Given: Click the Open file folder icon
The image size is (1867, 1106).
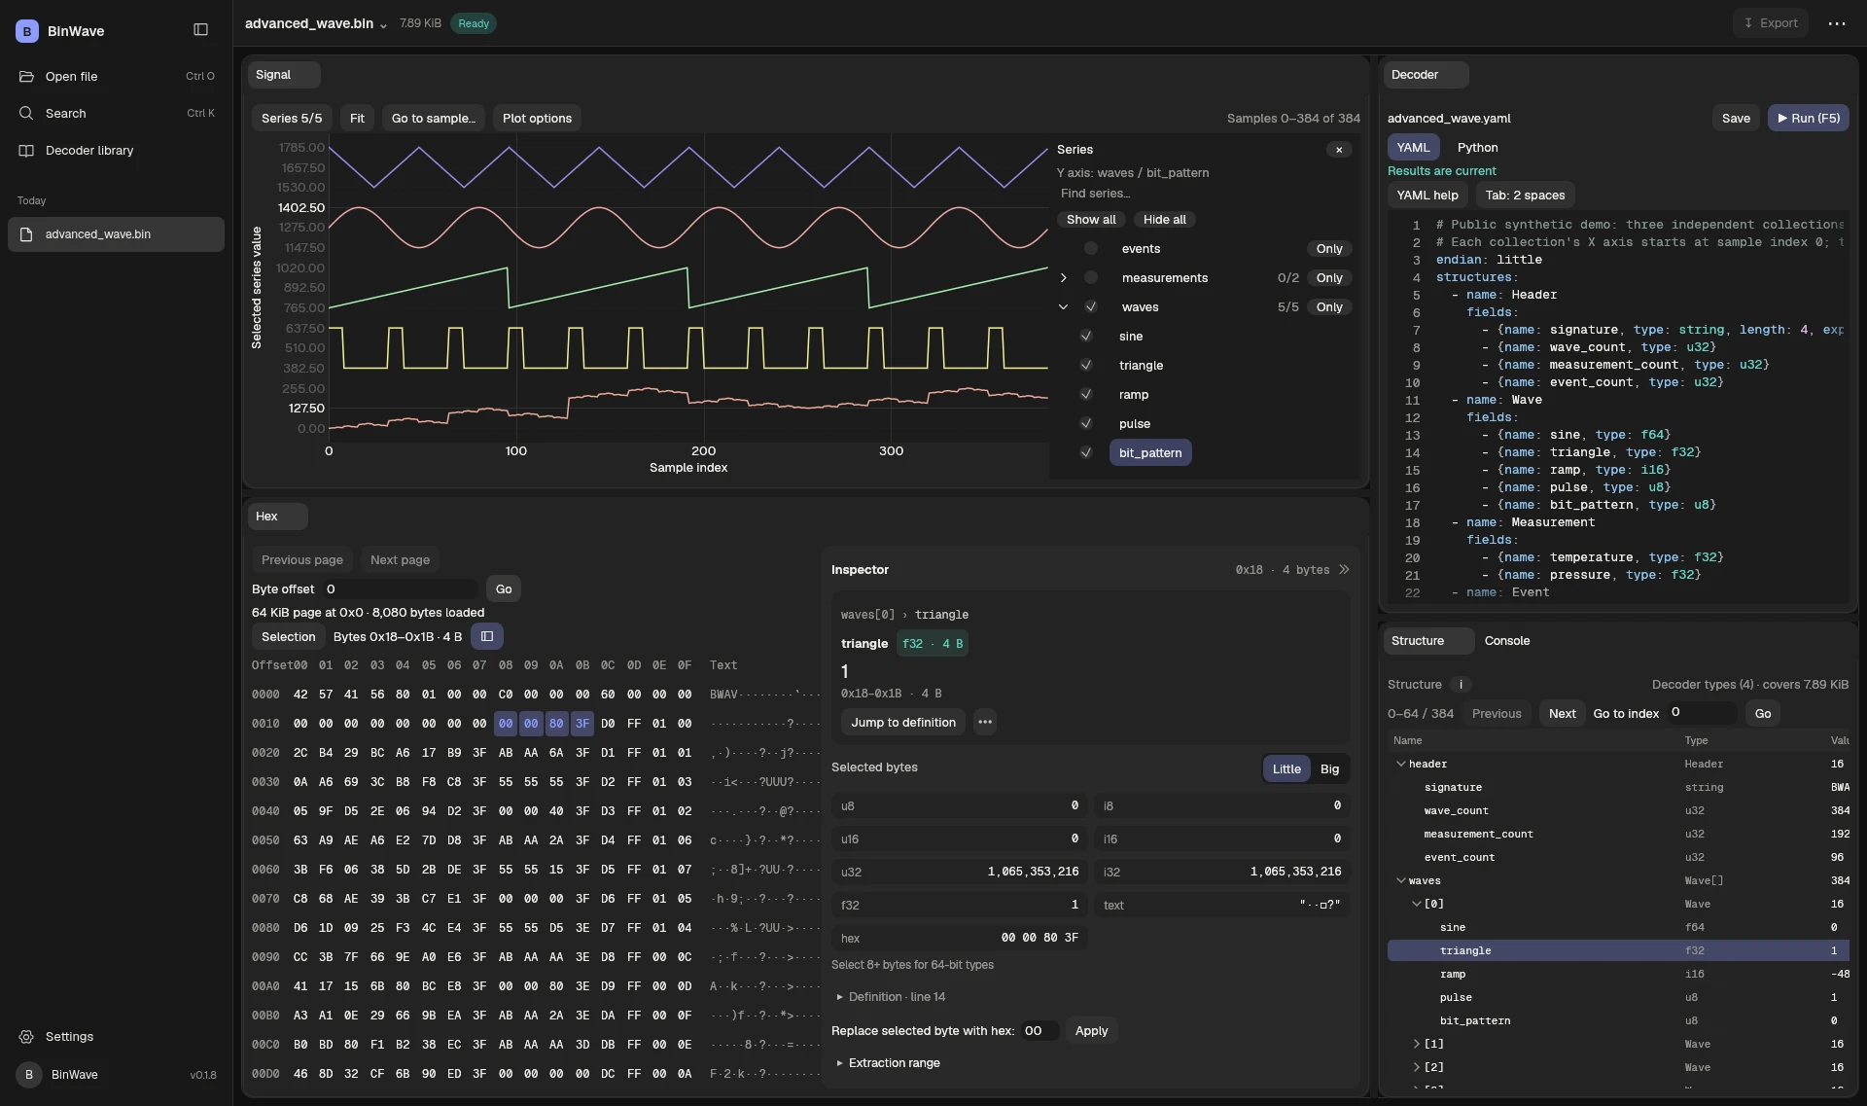Looking at the screenshot, I should pyautogui.click(x=26, y=77).
